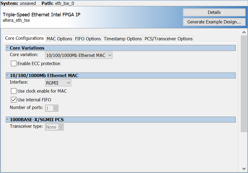Uncheck Use internal FIFO

[14, 100]
